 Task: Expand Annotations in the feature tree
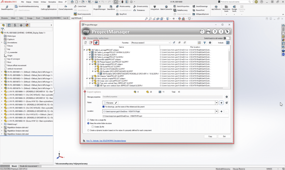[2, 43]
